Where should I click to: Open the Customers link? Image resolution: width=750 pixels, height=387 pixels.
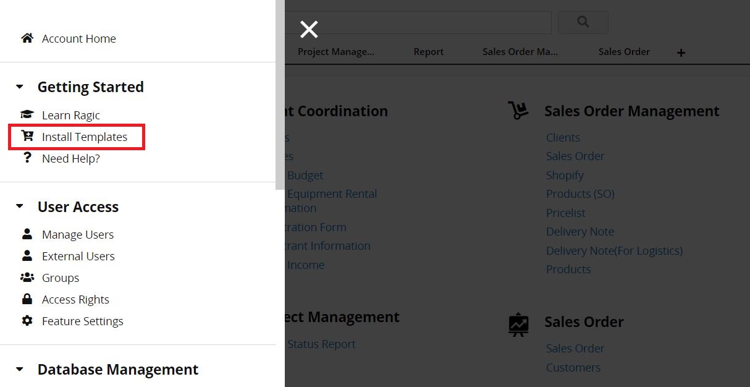tap(573, 367)
